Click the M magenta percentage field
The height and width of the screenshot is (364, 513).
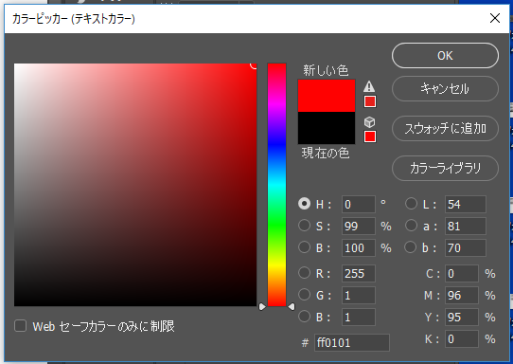pos(462,295)
